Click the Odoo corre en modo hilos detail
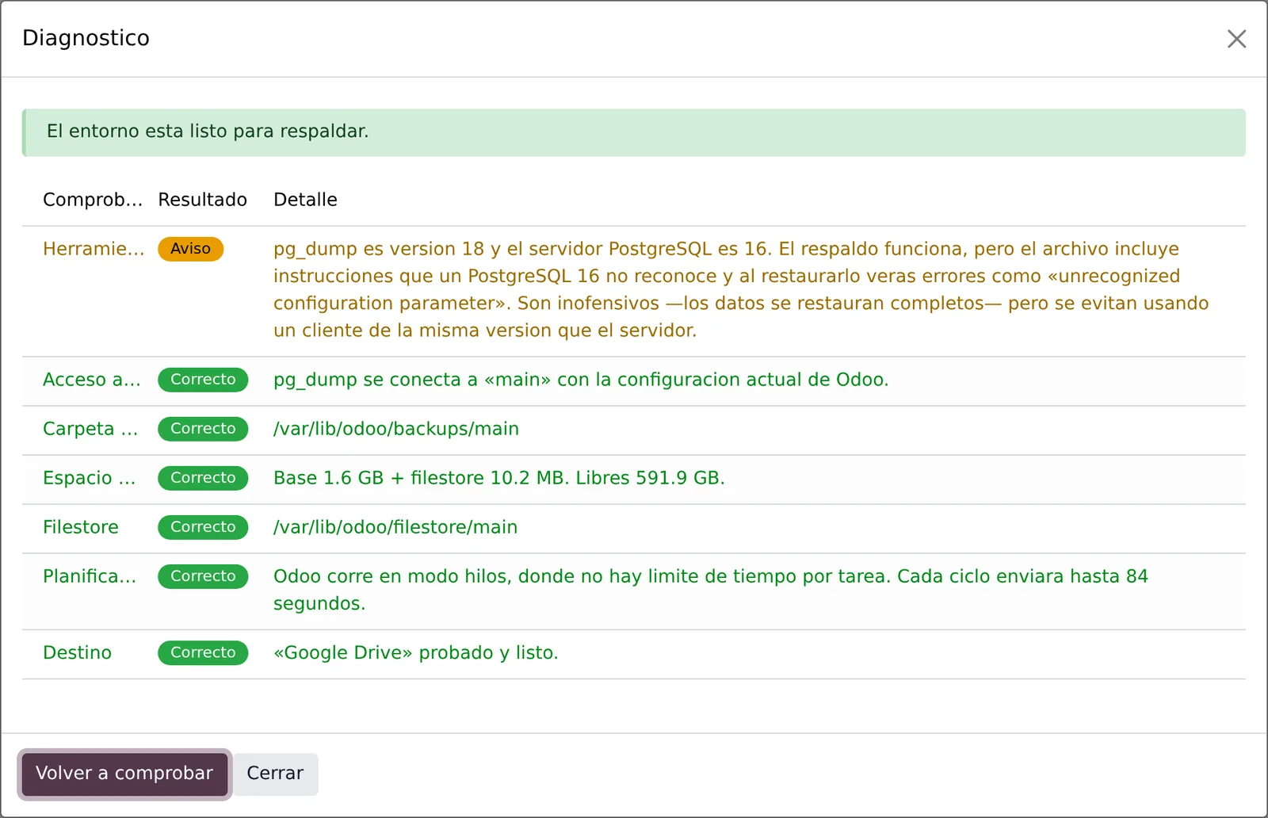Screen dimensions: 1268x818 pyautogui.click(x=711, y=590)
